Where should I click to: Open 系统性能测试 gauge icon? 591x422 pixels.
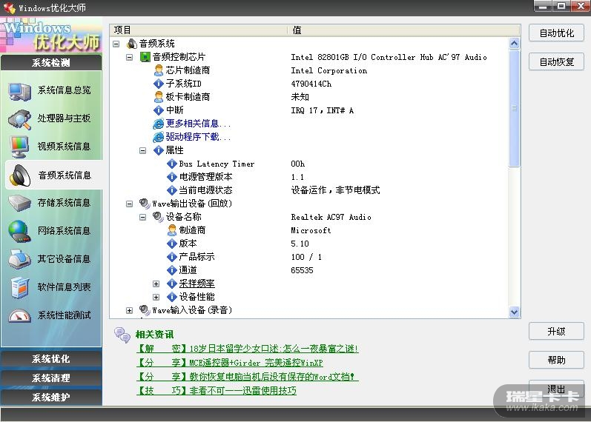pyautogui.click(x=19, y=315)
